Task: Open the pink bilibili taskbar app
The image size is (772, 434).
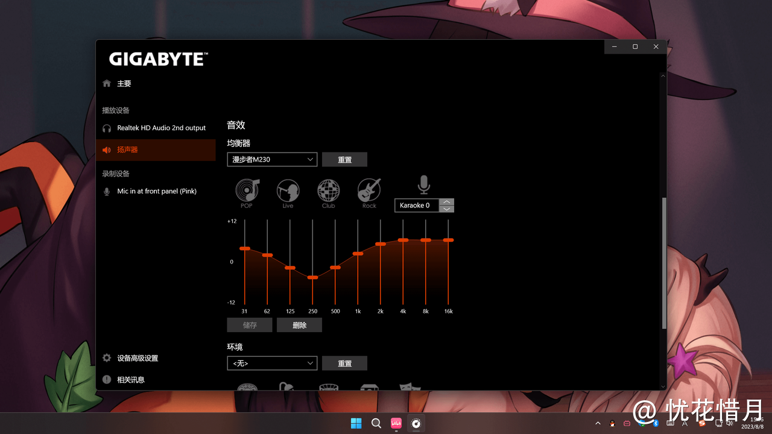Action: pyautogui.click(x=396, y=423)
